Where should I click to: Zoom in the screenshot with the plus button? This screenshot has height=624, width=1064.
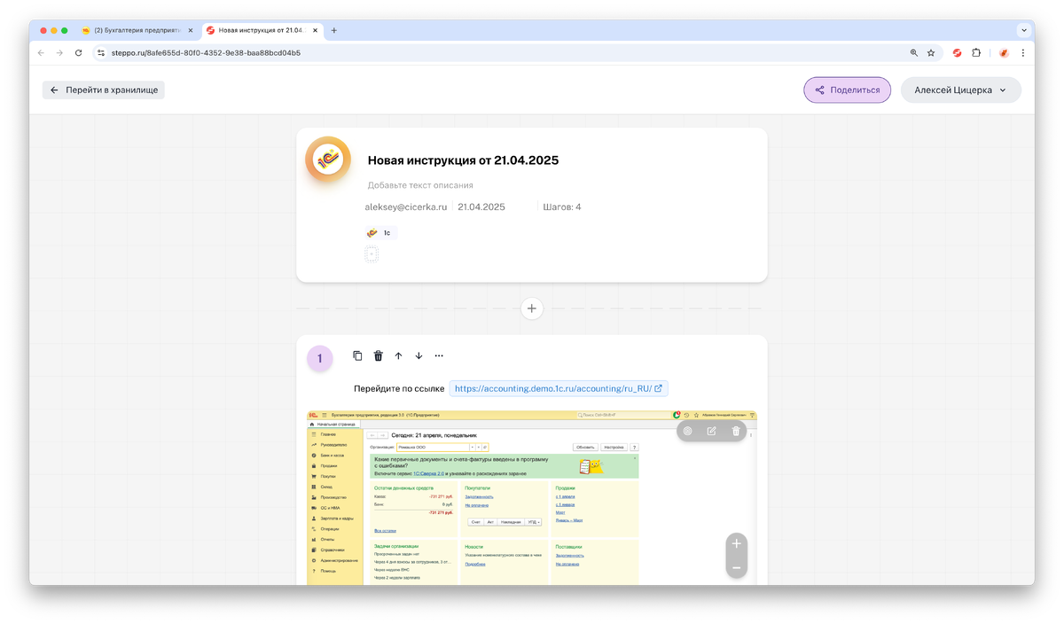pos(736,543)
